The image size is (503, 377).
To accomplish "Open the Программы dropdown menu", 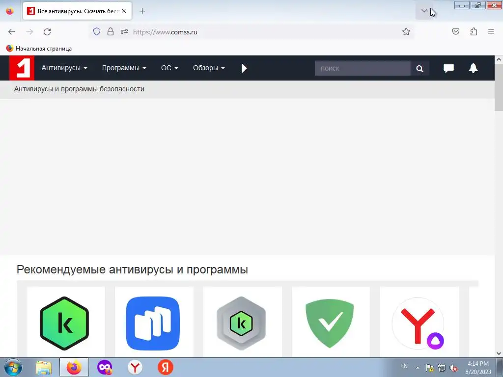I will click(x=124, y=68).
